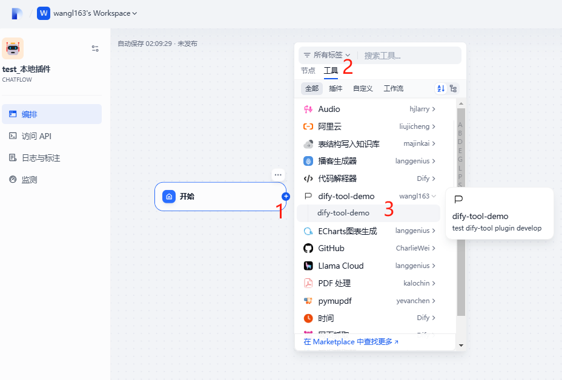Viewport: 562px width, 380px height.
Task: Switch to the 节点 tab
Action: click(x=308, y=71)
